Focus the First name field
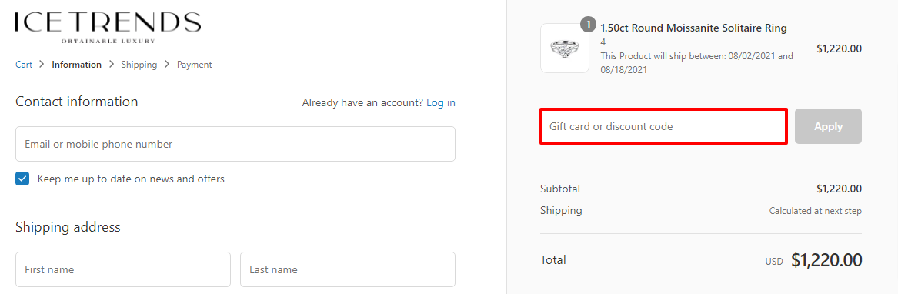The width and height of the screenshot is (898, 294). pos(123,269)
